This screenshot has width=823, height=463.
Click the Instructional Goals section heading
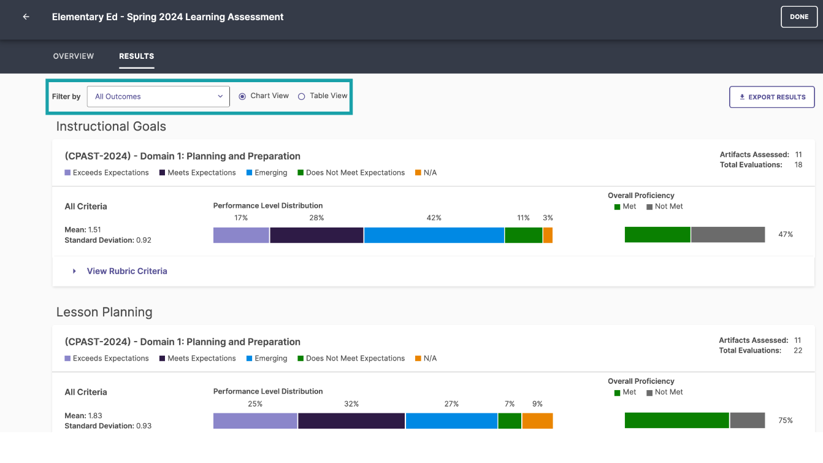(x=111, y=126)
